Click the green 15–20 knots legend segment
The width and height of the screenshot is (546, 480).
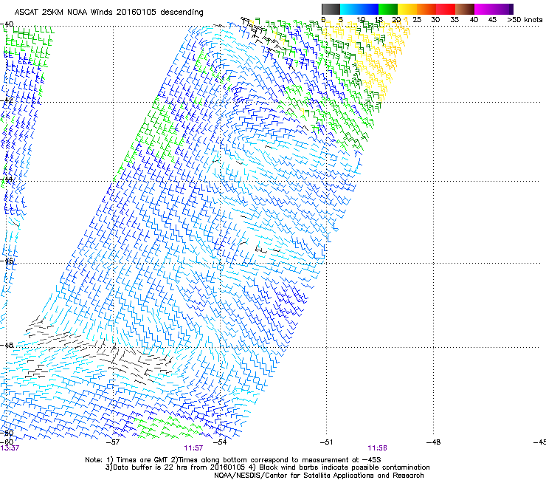(x=388, y=9)
